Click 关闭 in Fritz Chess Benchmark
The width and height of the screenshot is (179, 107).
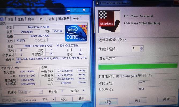click(166, 99)
